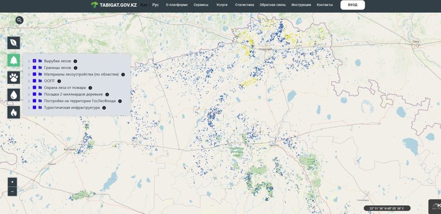Open the Статистика menu item
441x214 pixels.
click(244, 5)
